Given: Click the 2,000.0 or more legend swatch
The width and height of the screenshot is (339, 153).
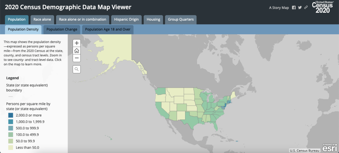Looking at the screenshot, I should coord(11,115).
